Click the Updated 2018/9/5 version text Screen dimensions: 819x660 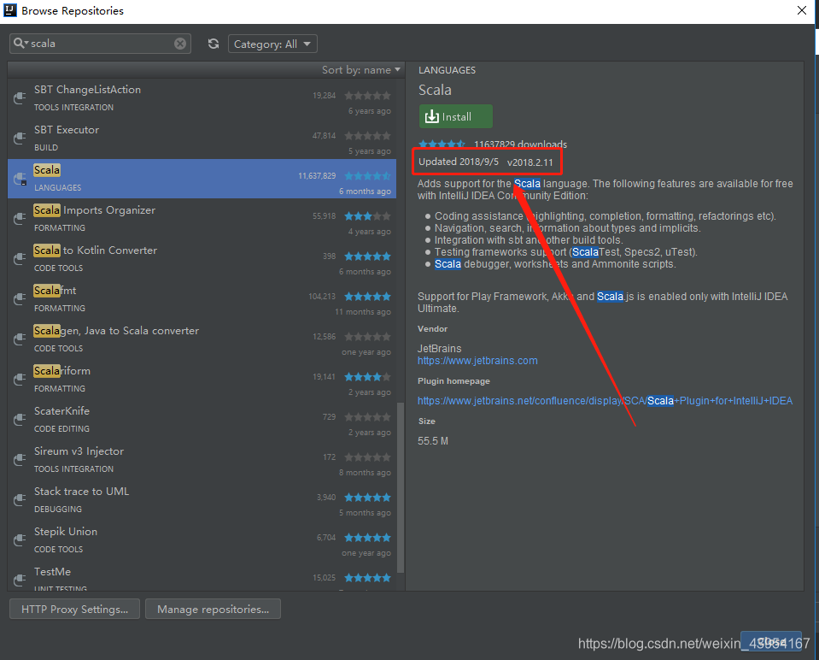(x=486, y=162)
